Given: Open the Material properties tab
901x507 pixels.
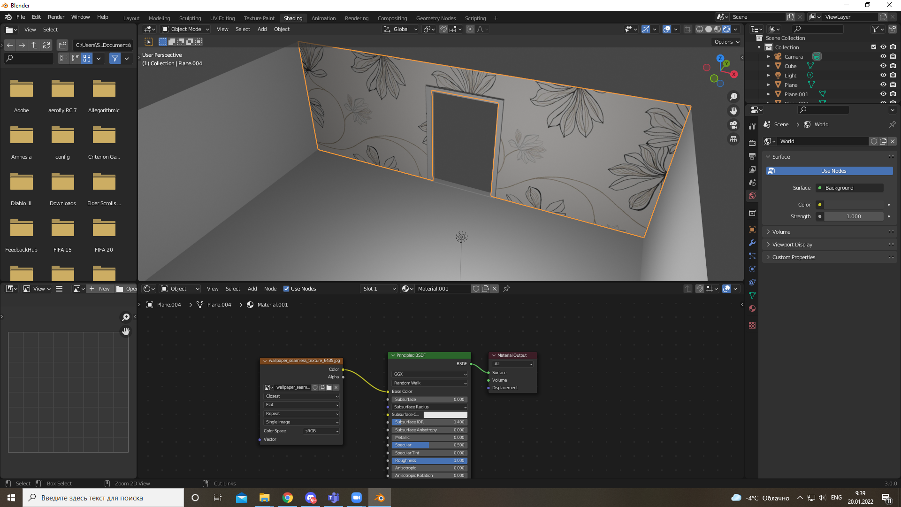Looking at the screenshot, I should coord(752,308).
